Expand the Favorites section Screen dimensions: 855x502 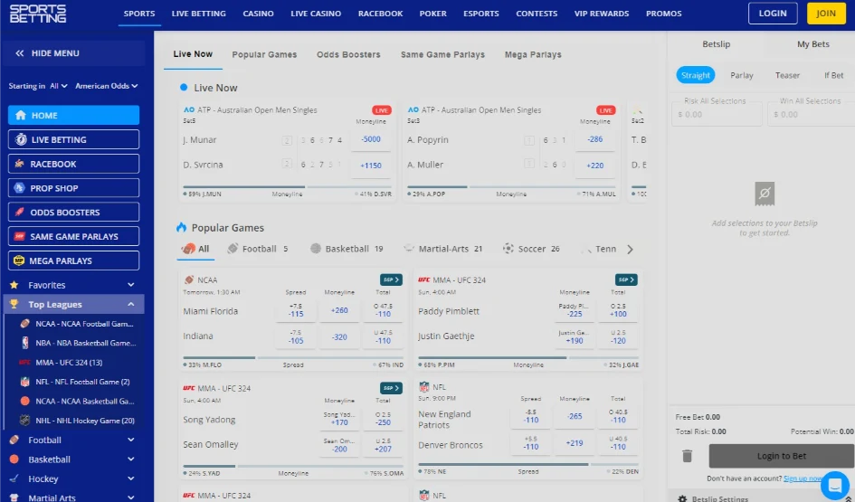tap(131, 285)
